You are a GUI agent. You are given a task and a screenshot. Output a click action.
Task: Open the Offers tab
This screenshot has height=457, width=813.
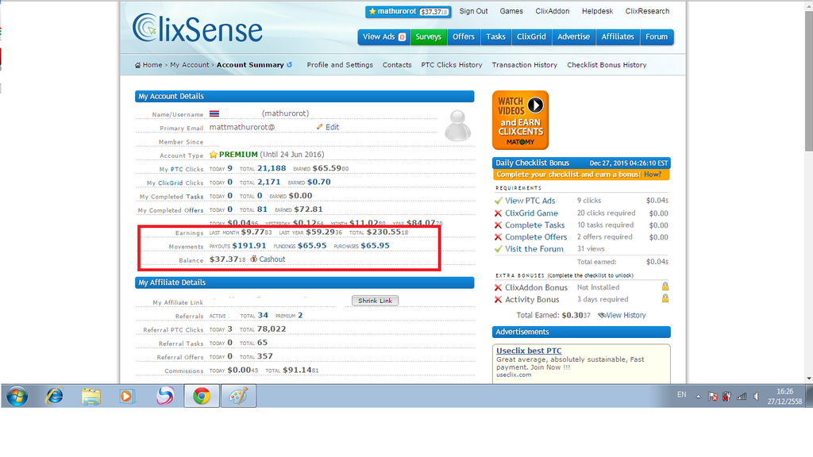coord(464,36)
